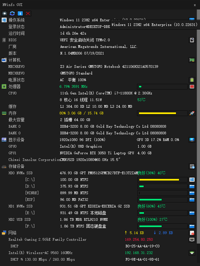Image resolution: width=200 pixels, height=266 pixels.
Task: Click the red X toolbar icon
Action: [28, 13]
